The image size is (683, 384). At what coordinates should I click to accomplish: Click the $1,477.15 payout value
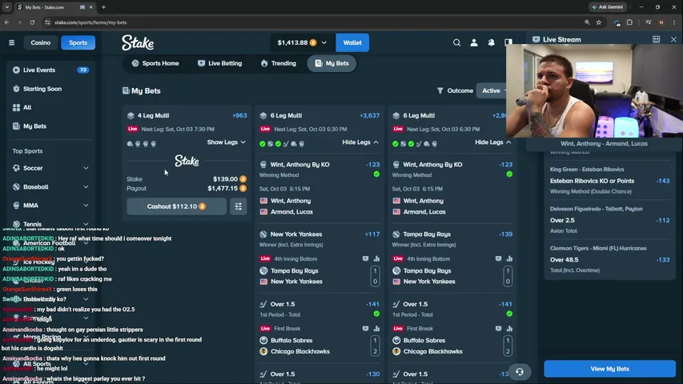point(223,189)
